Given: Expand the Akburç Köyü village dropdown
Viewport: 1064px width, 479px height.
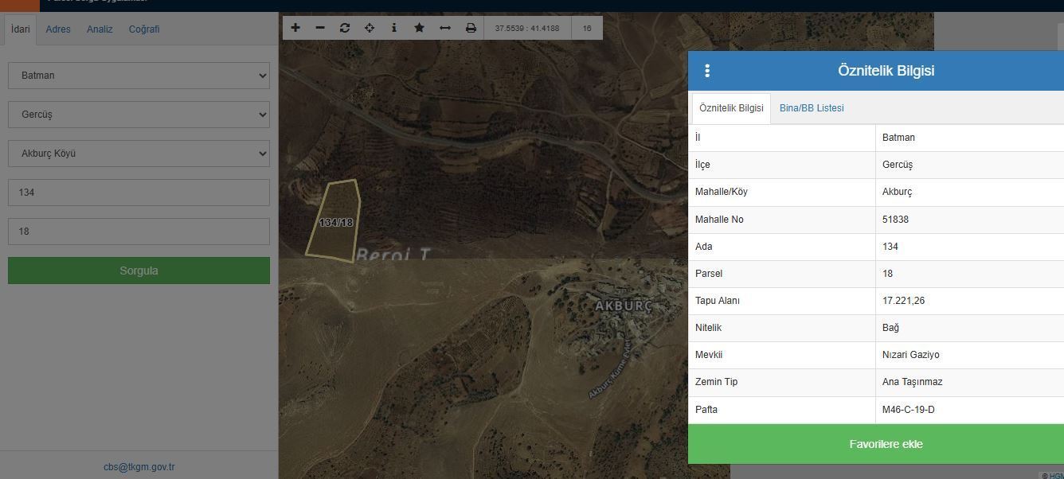Looking at the screenshot, I should pos(139,154).
